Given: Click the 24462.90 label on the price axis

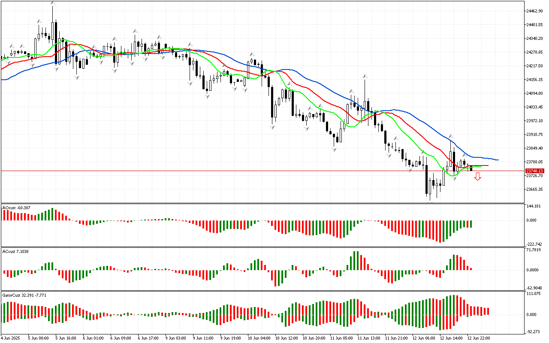Looking at the screenshot, I should [534, 11].
